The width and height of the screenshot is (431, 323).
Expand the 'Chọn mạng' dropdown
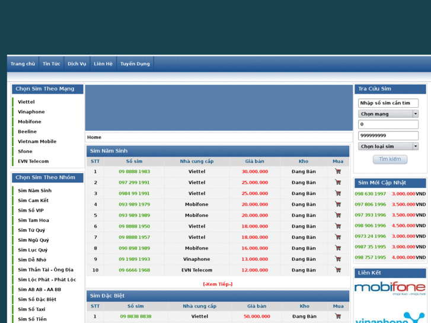(388, 114)
